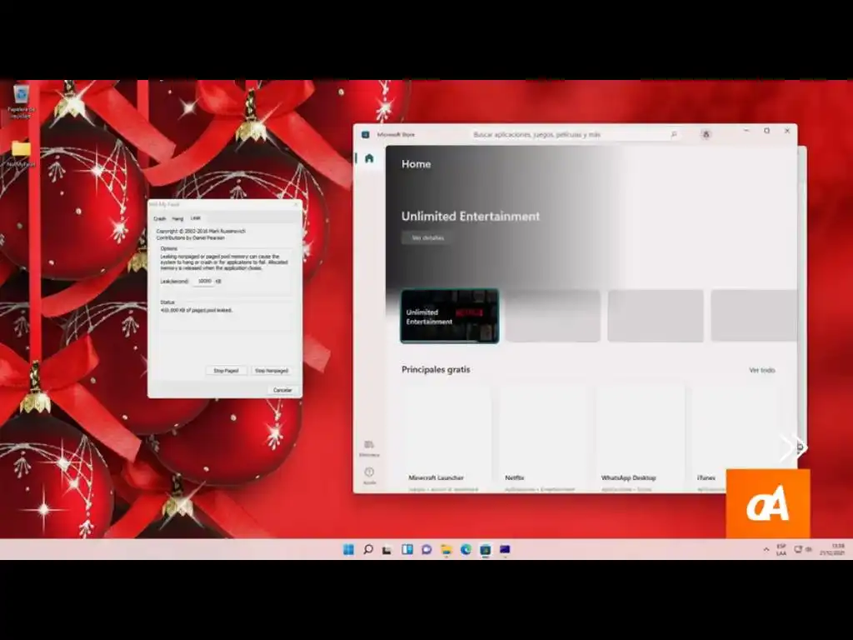853x640 pixels.
Task: Click the NotMyFault taskbar icon
Action: tap(505, 550)
